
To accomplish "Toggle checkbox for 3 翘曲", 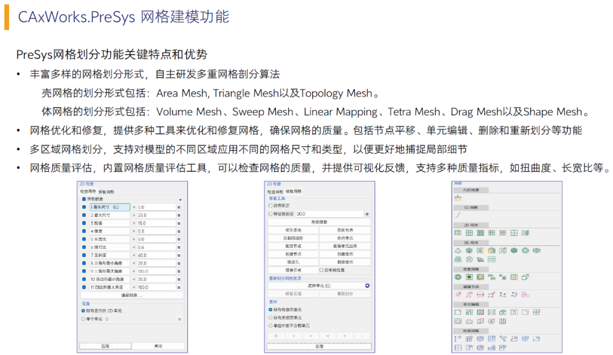I will tap(84, 223).
